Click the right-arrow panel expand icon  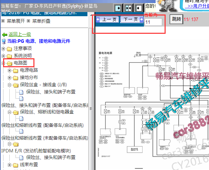click(x=118, y=8)
